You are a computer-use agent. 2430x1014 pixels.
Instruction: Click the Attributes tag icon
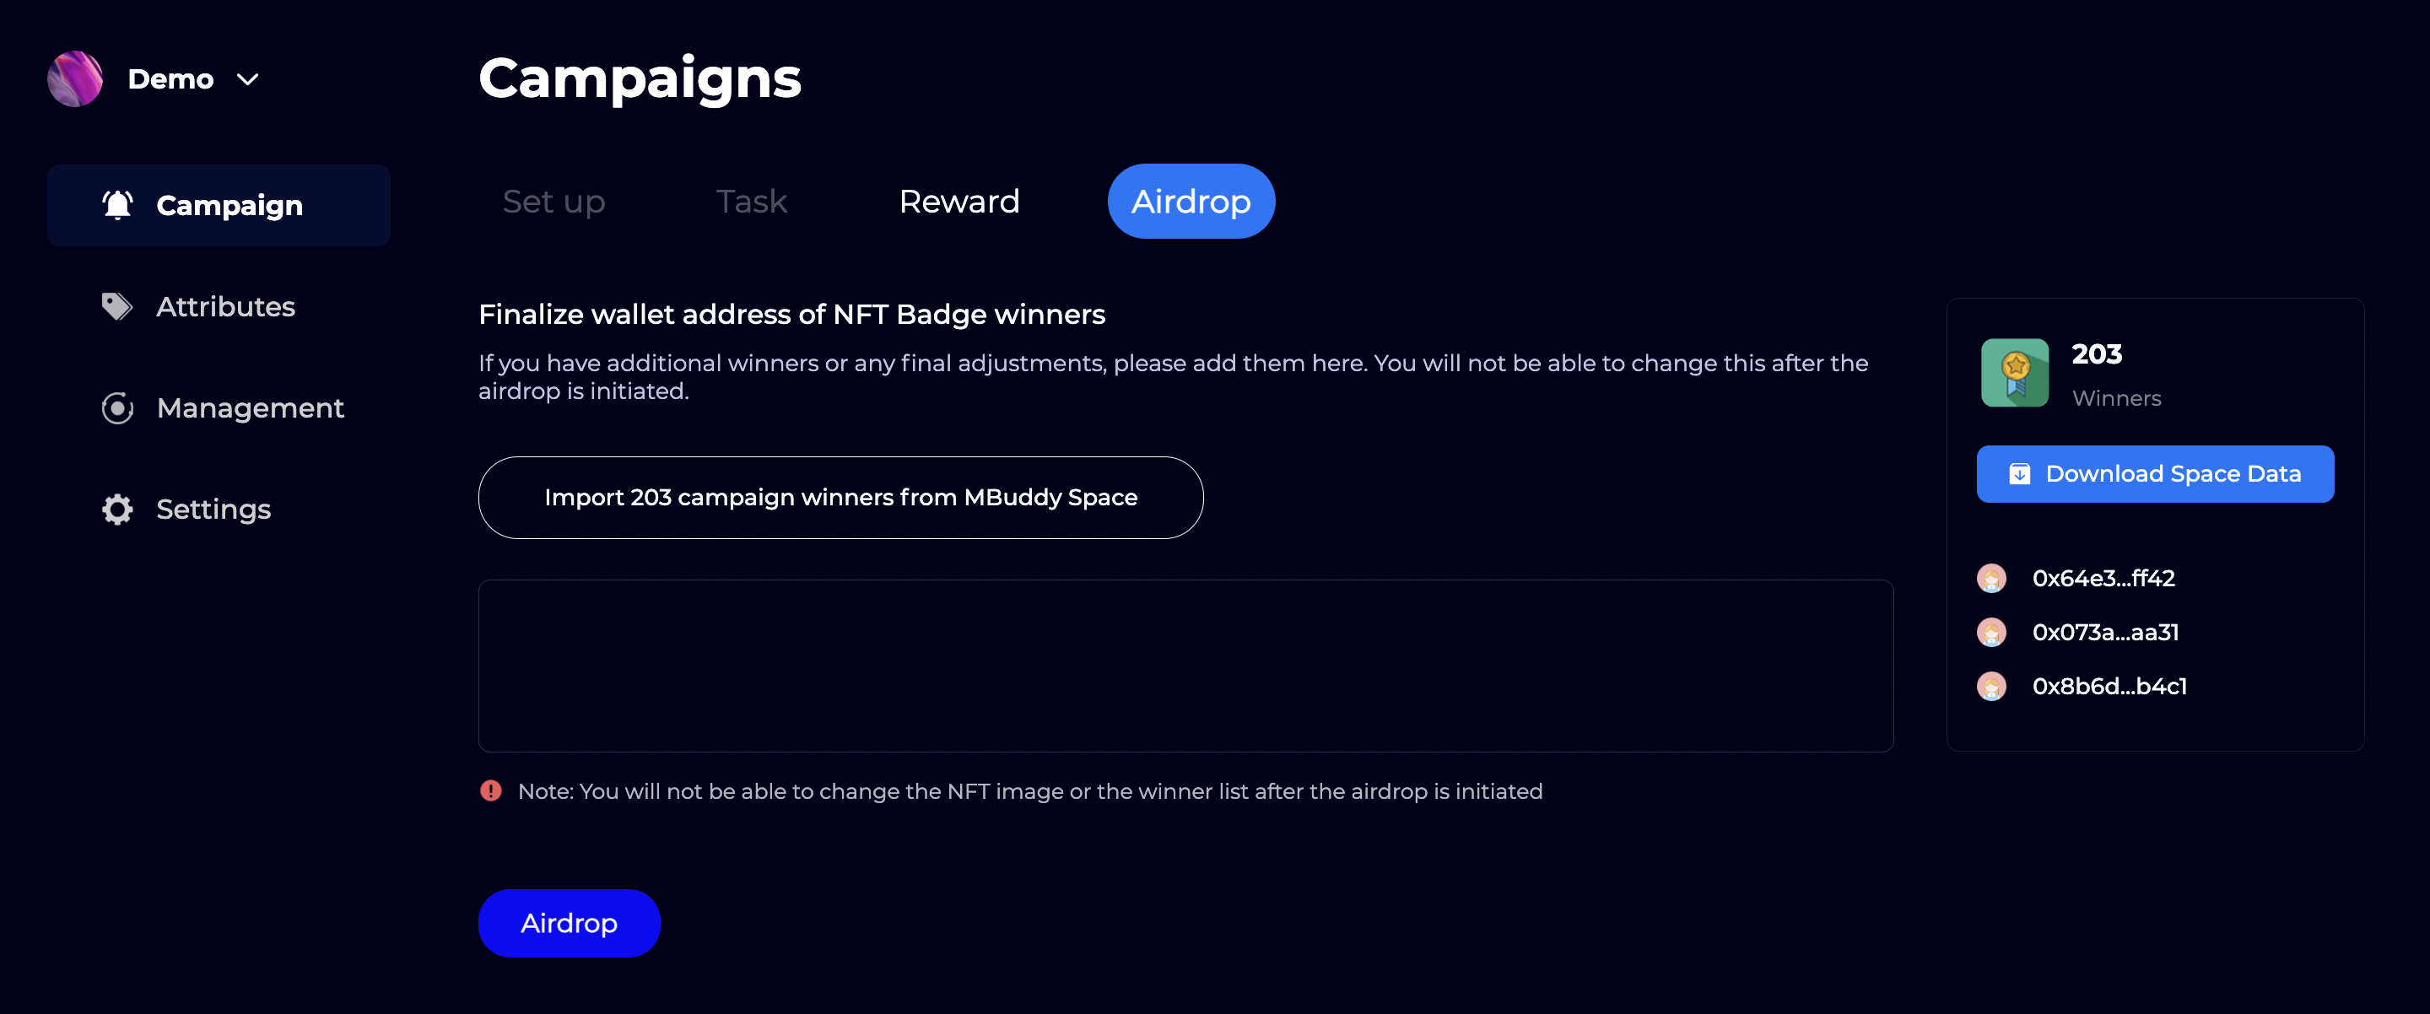(x=117, y=305)
